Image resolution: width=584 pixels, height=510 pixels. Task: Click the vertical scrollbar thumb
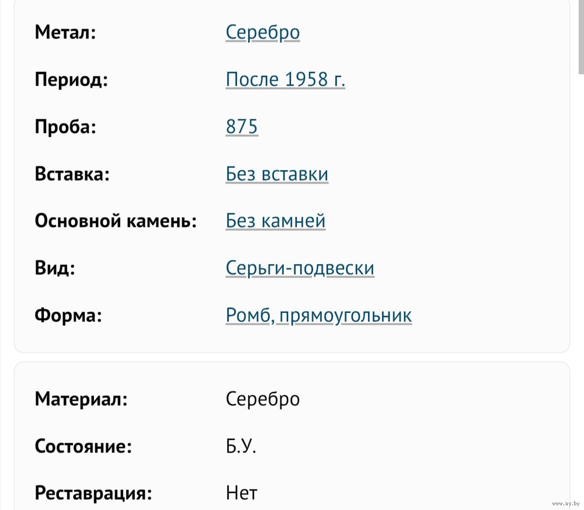click(579, 35)
